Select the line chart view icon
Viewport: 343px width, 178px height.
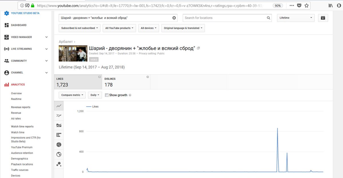[x=59, y=106]
